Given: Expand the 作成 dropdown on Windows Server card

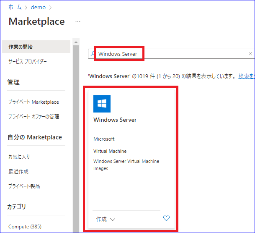Looking at the screenshot, I should [106, 219].
